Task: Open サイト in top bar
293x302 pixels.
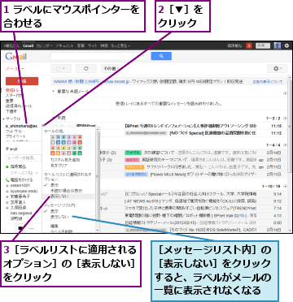Action: (93, 46)
